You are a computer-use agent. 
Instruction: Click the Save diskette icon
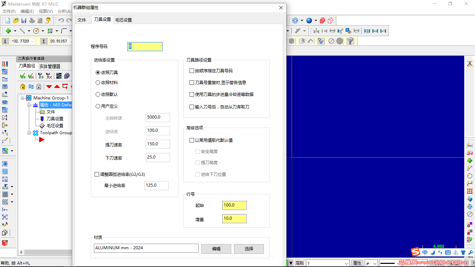(24, 21)
